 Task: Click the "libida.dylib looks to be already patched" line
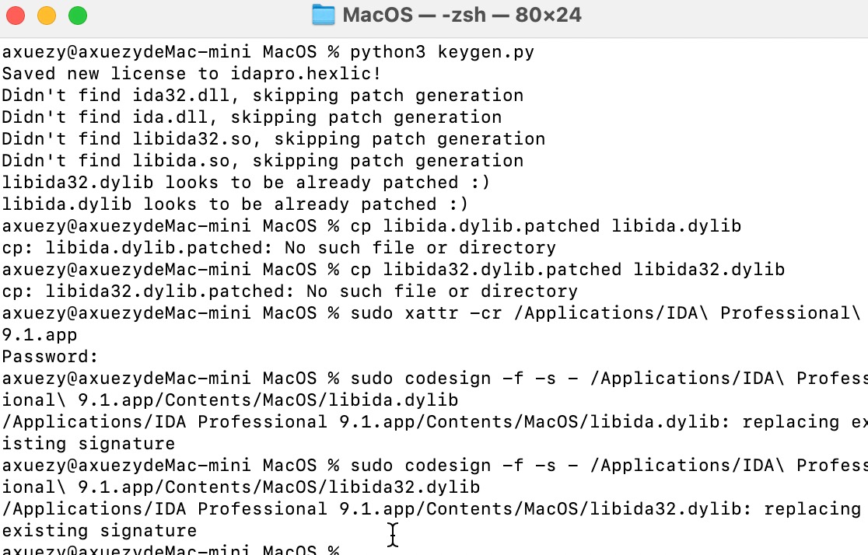235,204
